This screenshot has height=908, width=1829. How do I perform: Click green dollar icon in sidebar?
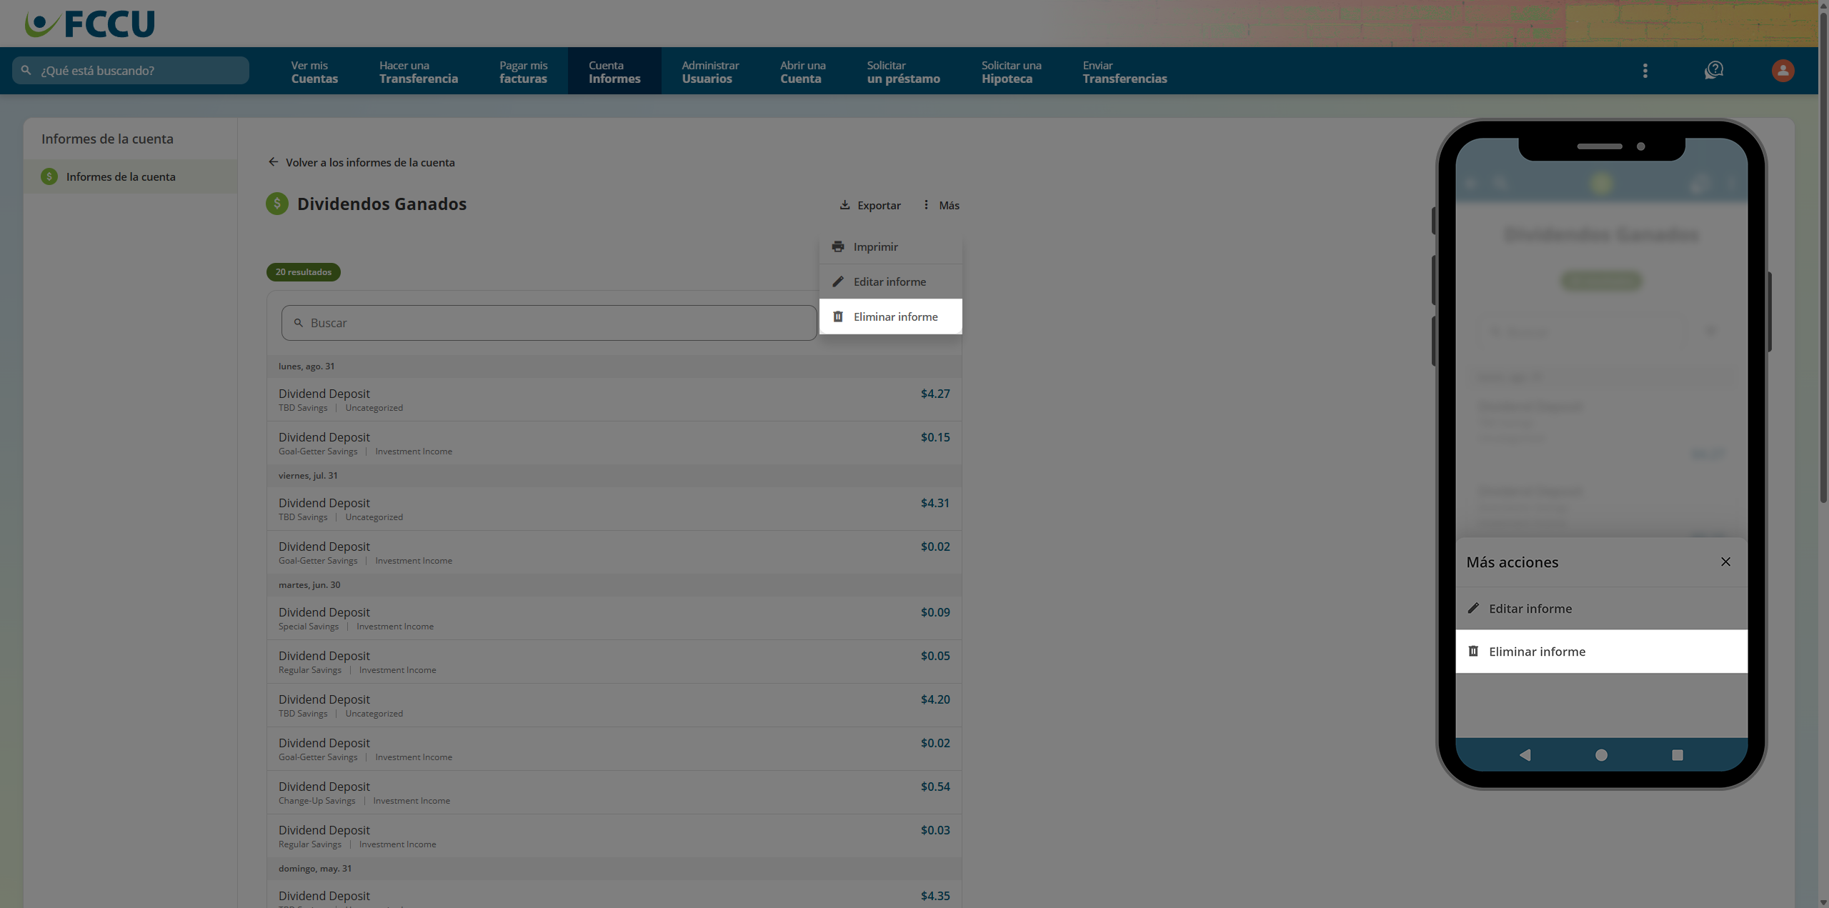click(x=49, y=176)
